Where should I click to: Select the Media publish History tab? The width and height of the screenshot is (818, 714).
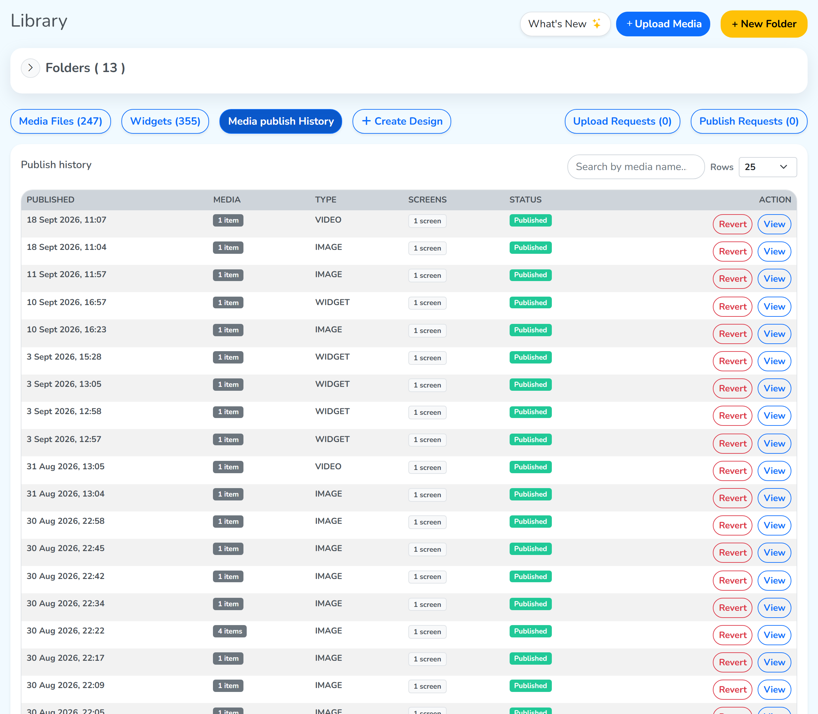tap(281, 121)
